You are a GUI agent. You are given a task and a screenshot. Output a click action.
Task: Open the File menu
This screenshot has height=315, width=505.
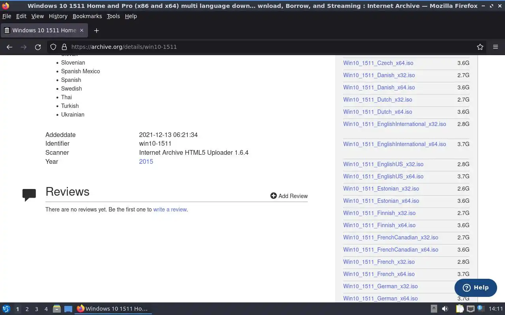coord(7,16)
